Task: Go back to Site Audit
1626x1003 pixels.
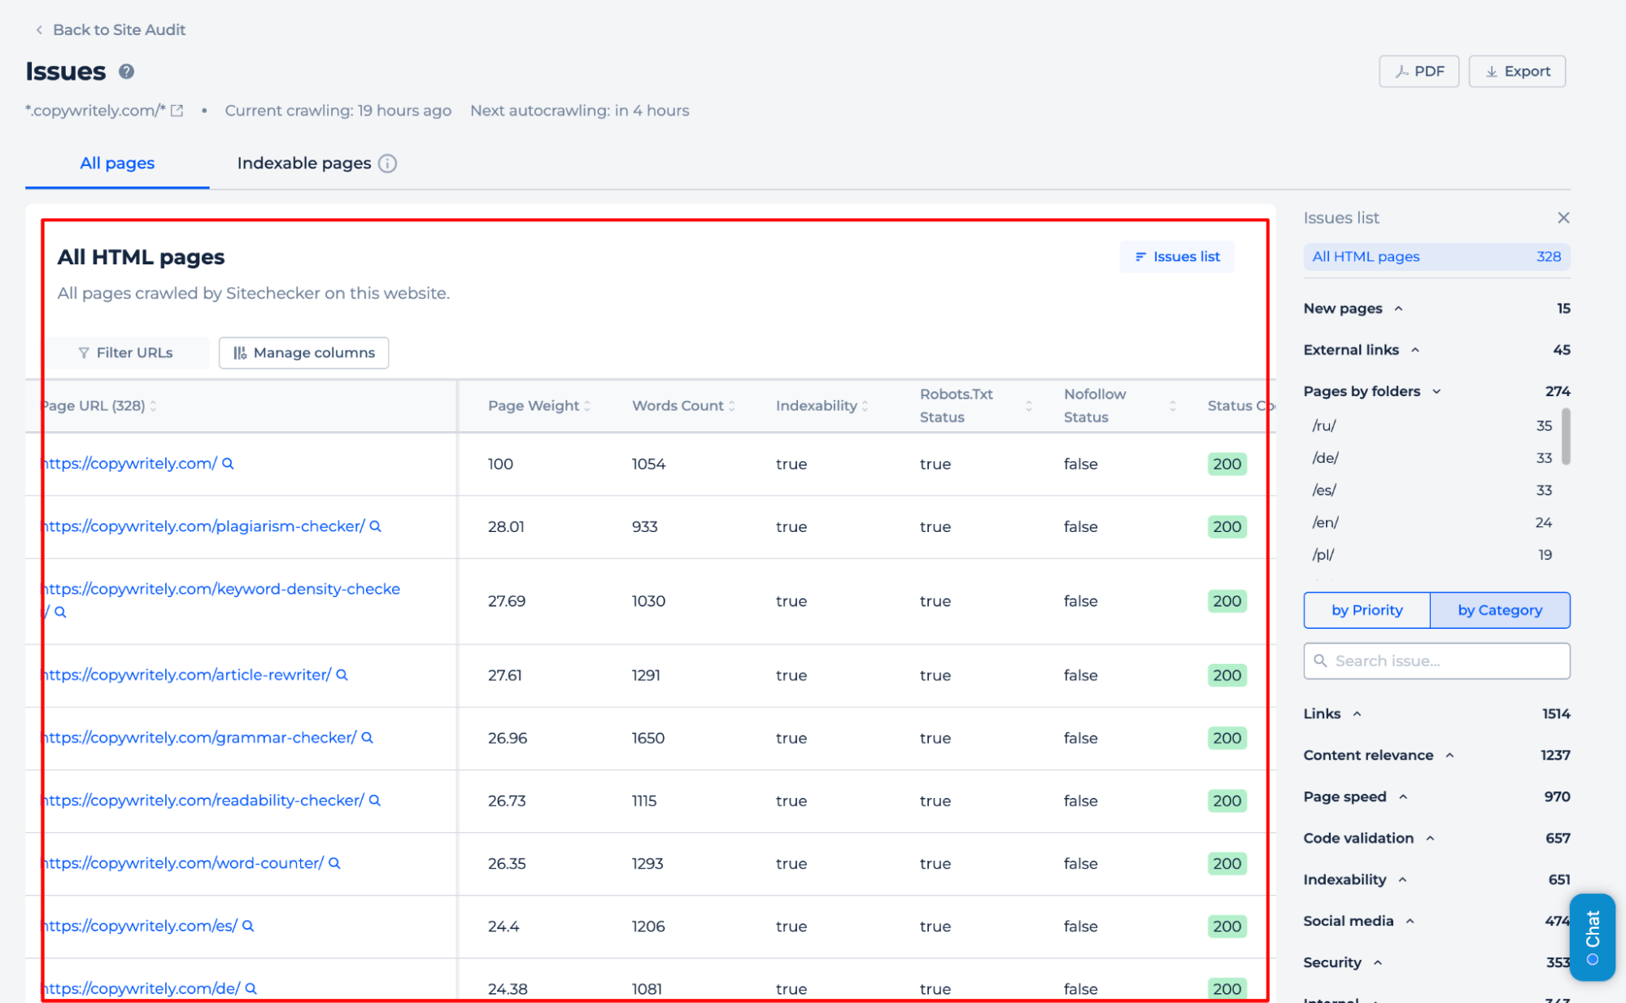Action: (110, 30)
